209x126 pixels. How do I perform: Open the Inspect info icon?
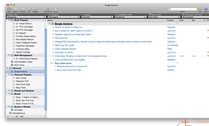tap(206, 9)
